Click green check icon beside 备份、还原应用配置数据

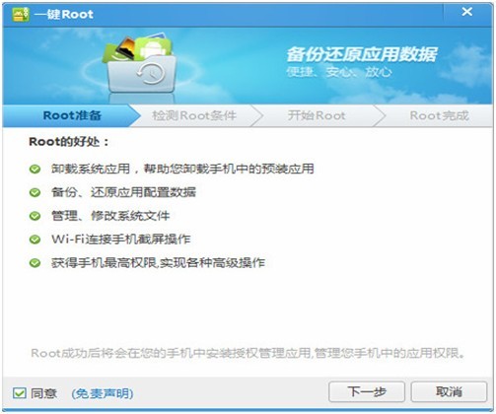(x=35, y=192)
